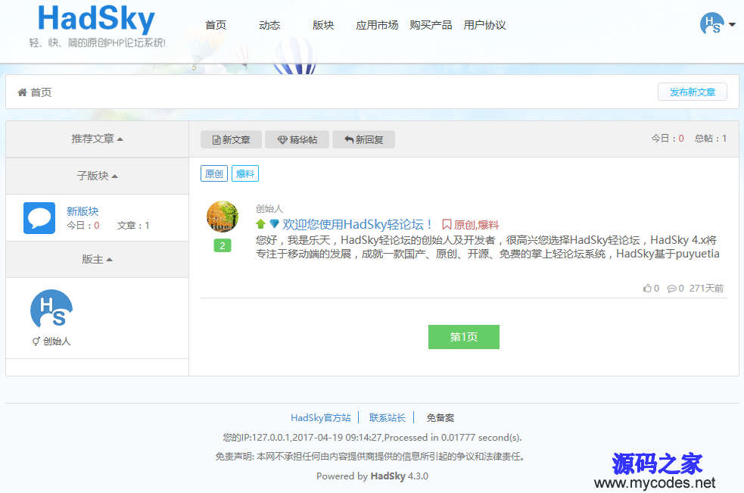Click the green top-pinned arrow icon

pos(260,223)
